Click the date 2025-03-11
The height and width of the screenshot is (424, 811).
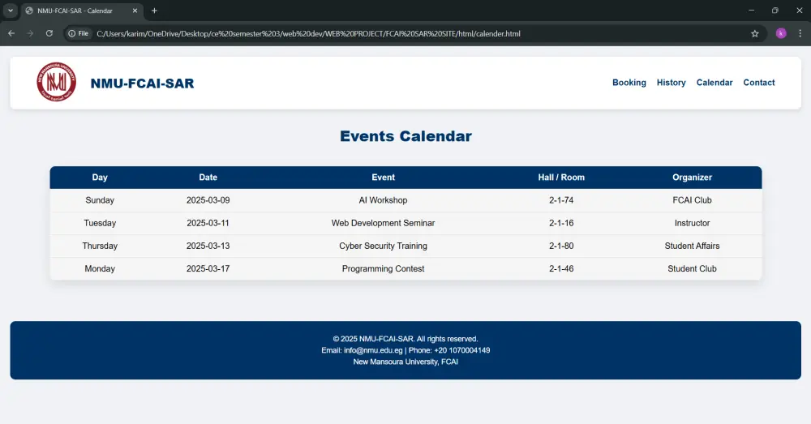[x=208, y=223]
